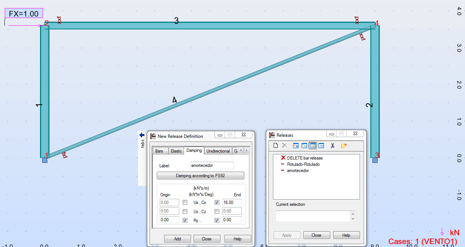Screen dimensions: 465x247
Task: Activate the large icons view in Releases
Action: click(x=296, y=145)
